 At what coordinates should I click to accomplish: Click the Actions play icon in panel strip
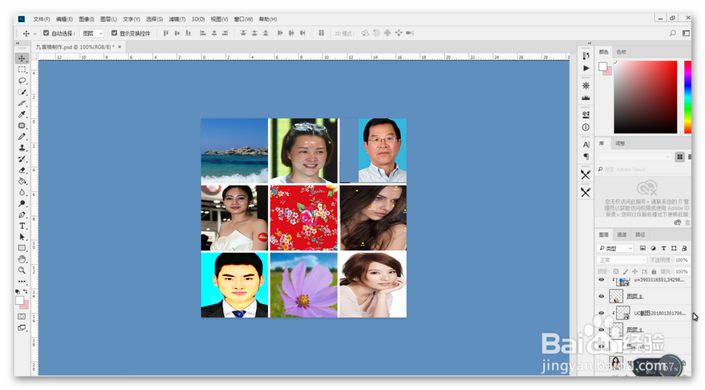pyautogui.click(x=586, y=68)
